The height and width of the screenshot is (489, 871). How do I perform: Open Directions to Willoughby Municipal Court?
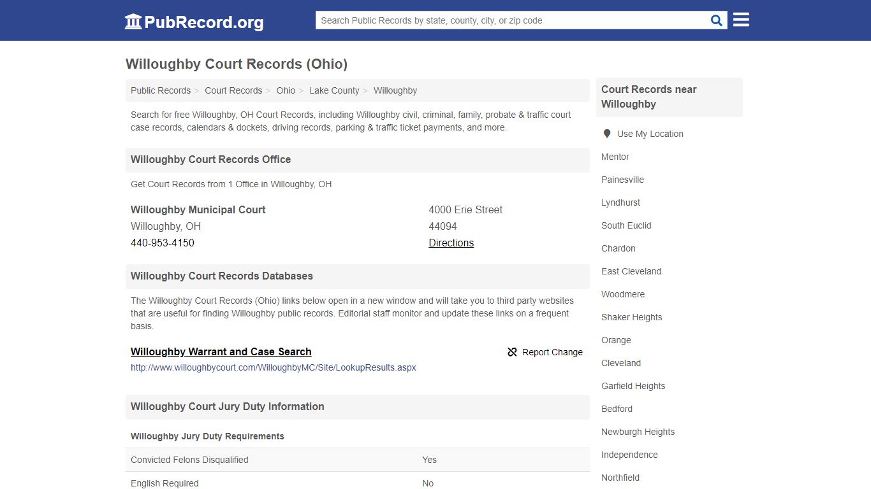(x=451, y=243)
